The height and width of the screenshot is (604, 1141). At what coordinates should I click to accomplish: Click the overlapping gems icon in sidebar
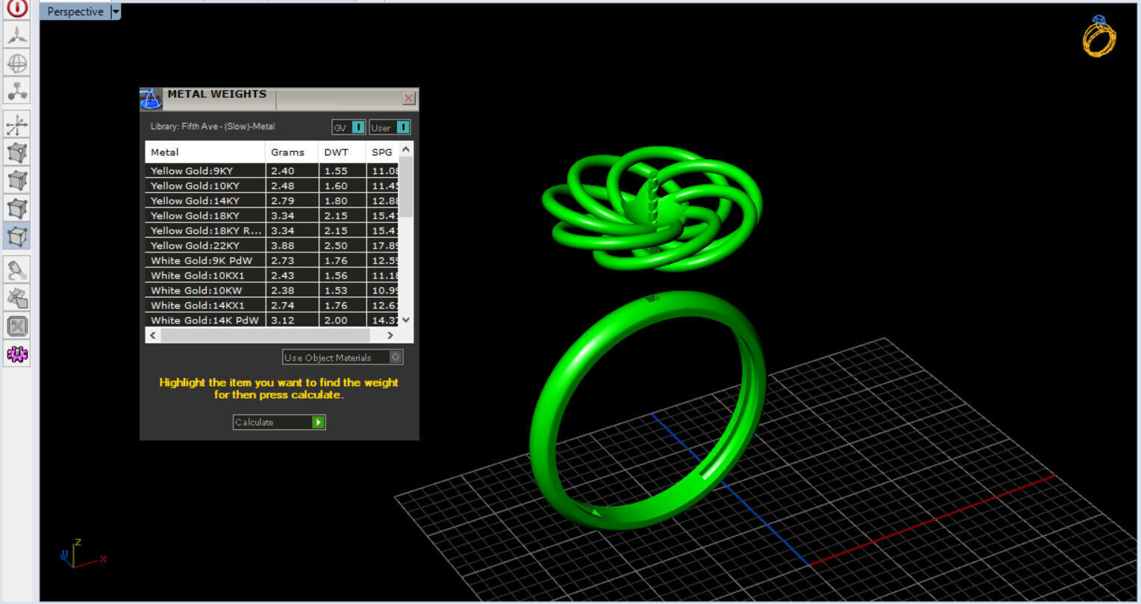click(17, 298)
